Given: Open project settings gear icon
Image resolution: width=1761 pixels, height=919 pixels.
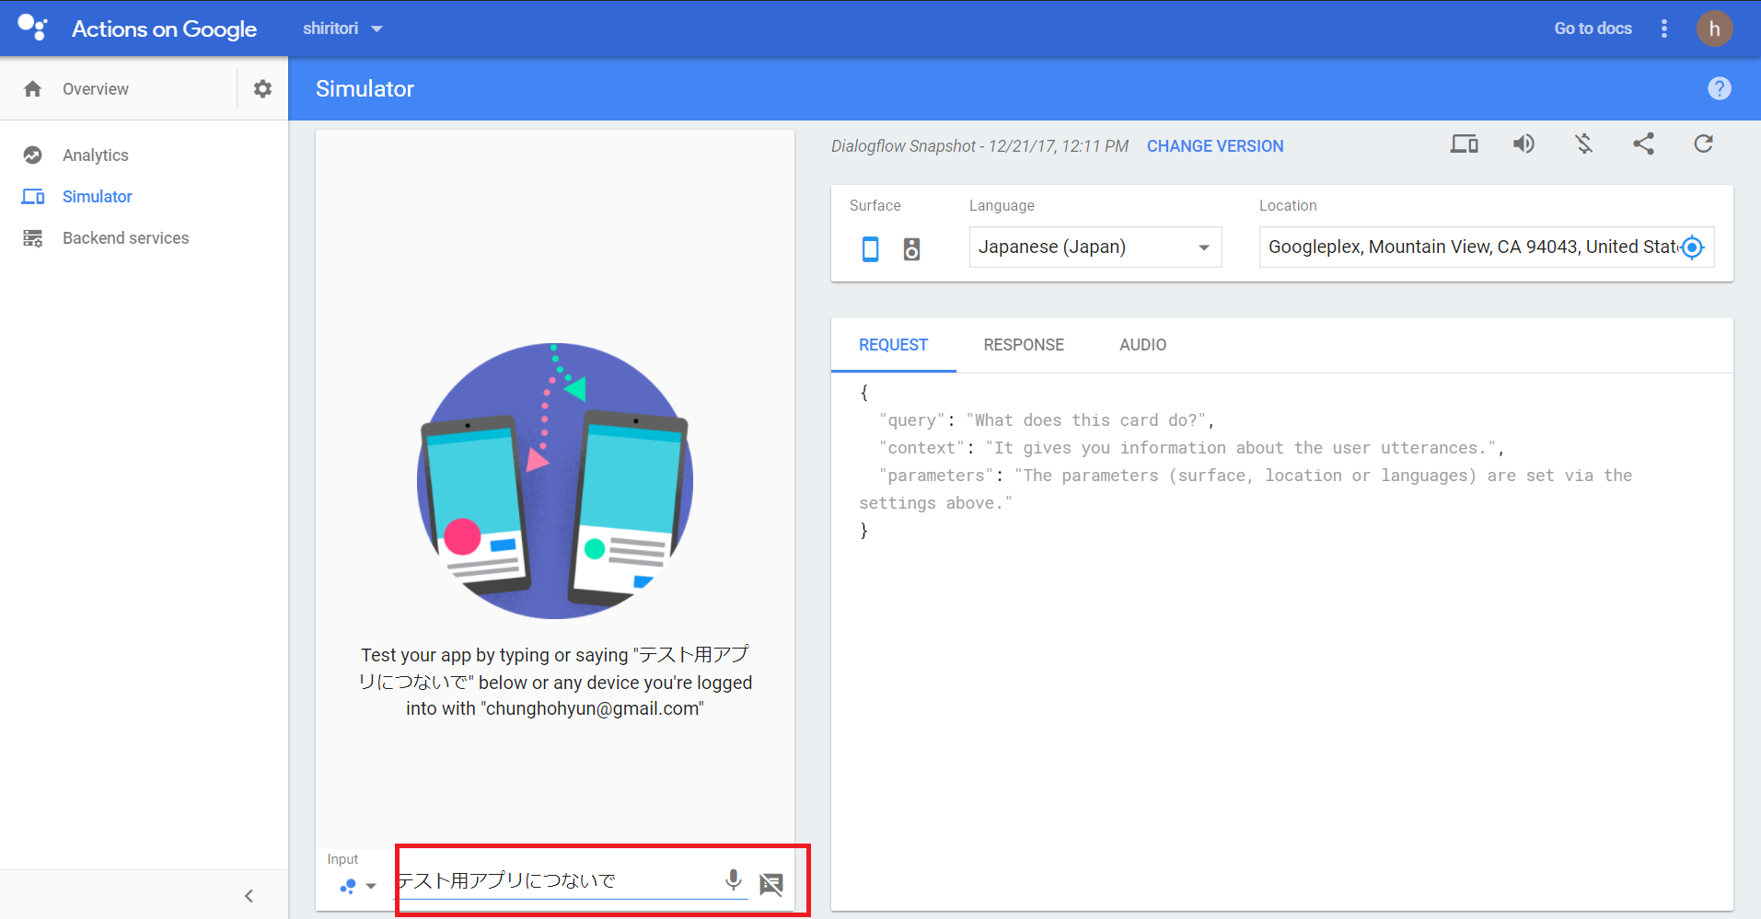Looking at the screenshot, I should pyautogui.click(x=262, y=88).
